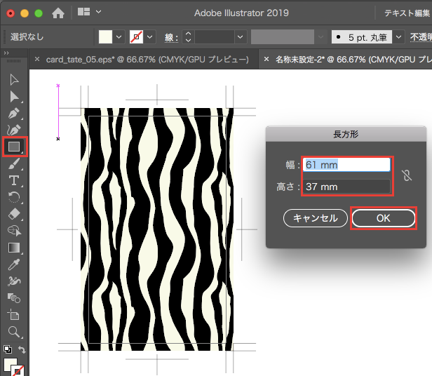The height and width of the screenshot is (376, 432).
Task: Click the キャンセル button
Action: click(x=315, y=218)
